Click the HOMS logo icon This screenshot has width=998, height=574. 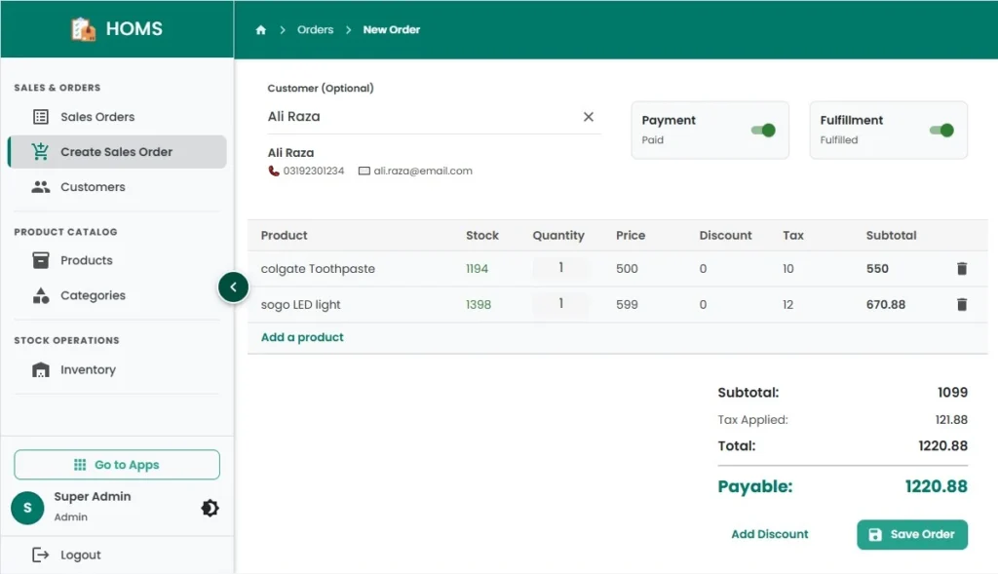(x=84, y=29)
